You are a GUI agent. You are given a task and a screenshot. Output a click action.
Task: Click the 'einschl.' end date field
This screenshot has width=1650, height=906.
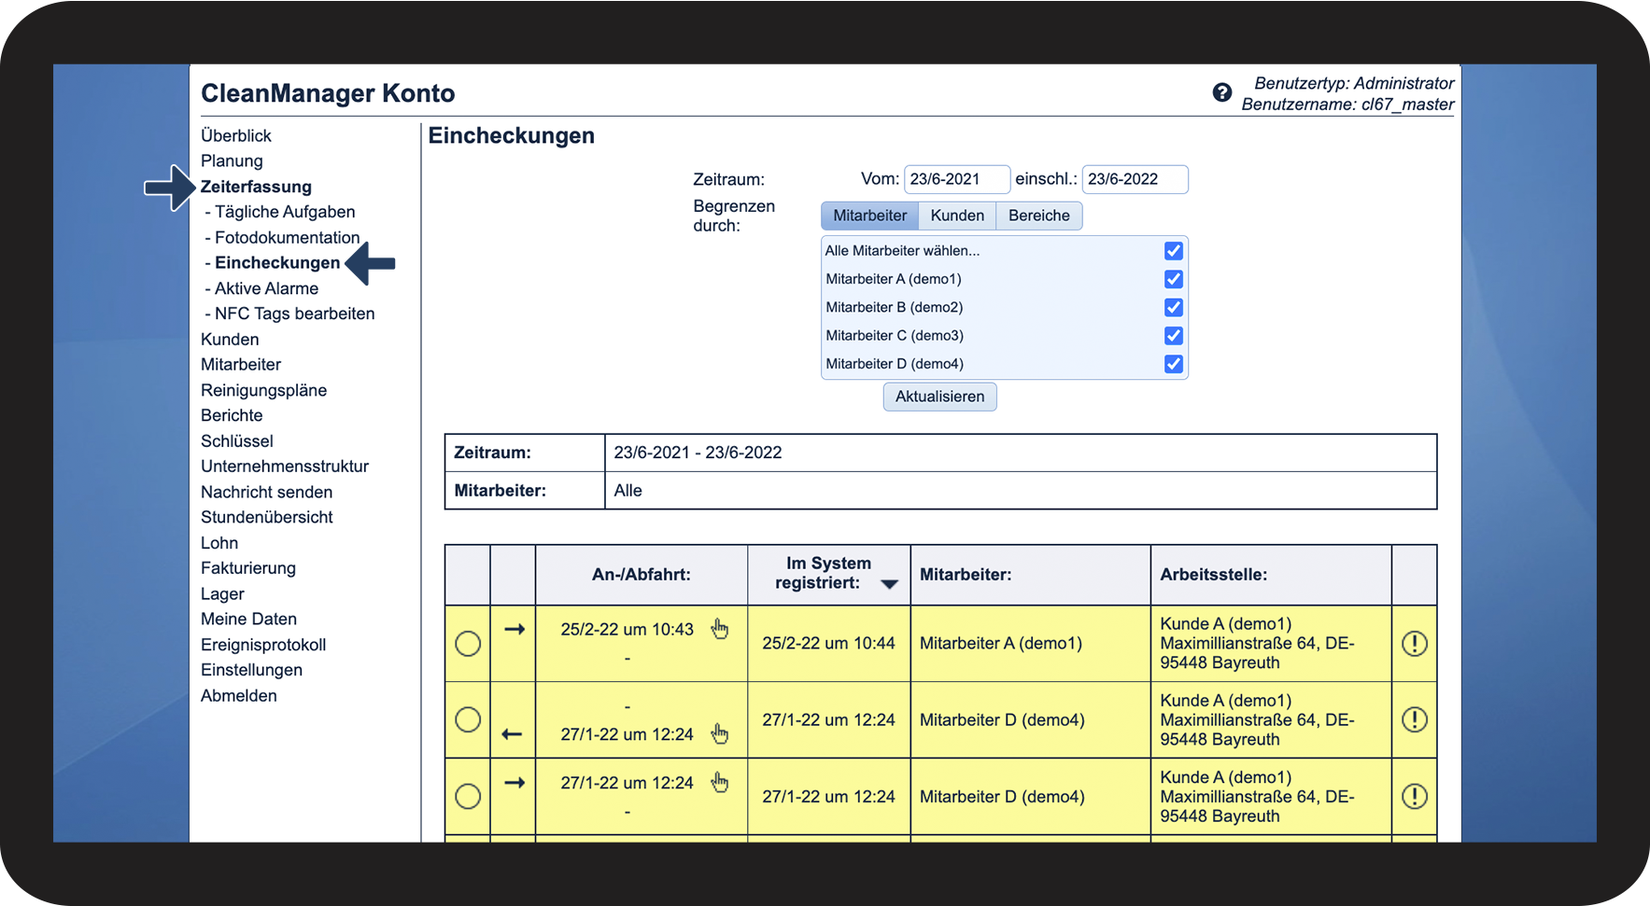[x=1134, y=179]
